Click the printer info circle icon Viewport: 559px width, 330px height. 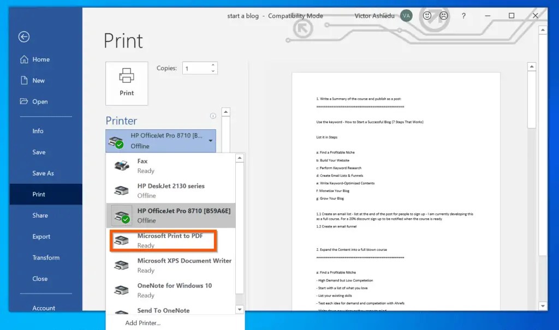click(x=213, y=116)
